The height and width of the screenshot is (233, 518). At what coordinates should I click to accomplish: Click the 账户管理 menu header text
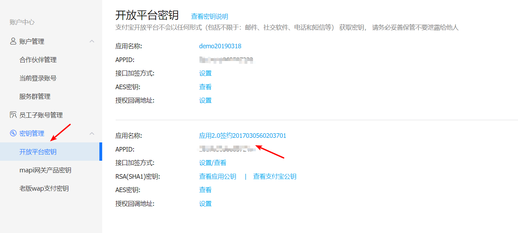32,41
